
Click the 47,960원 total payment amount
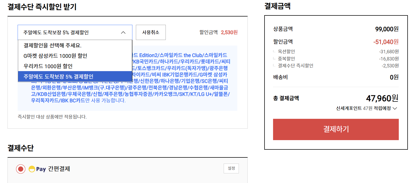[x=382, y=98]
